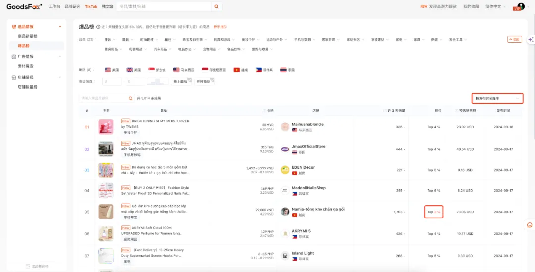Click the minimum price input field

pos(112,82)
